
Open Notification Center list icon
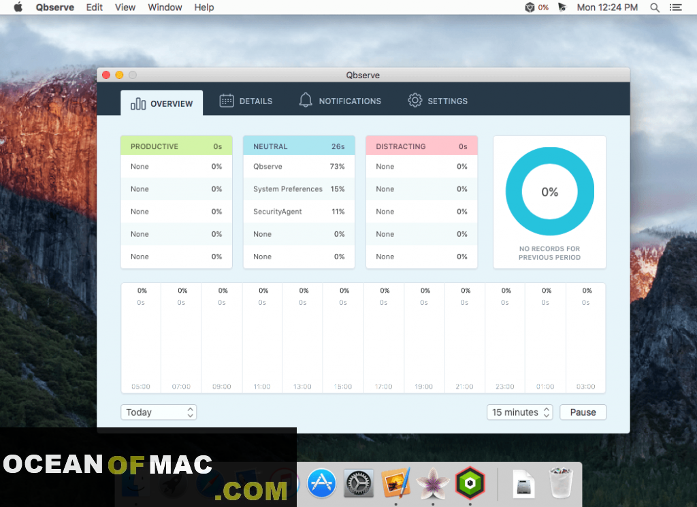coord(676,7)
